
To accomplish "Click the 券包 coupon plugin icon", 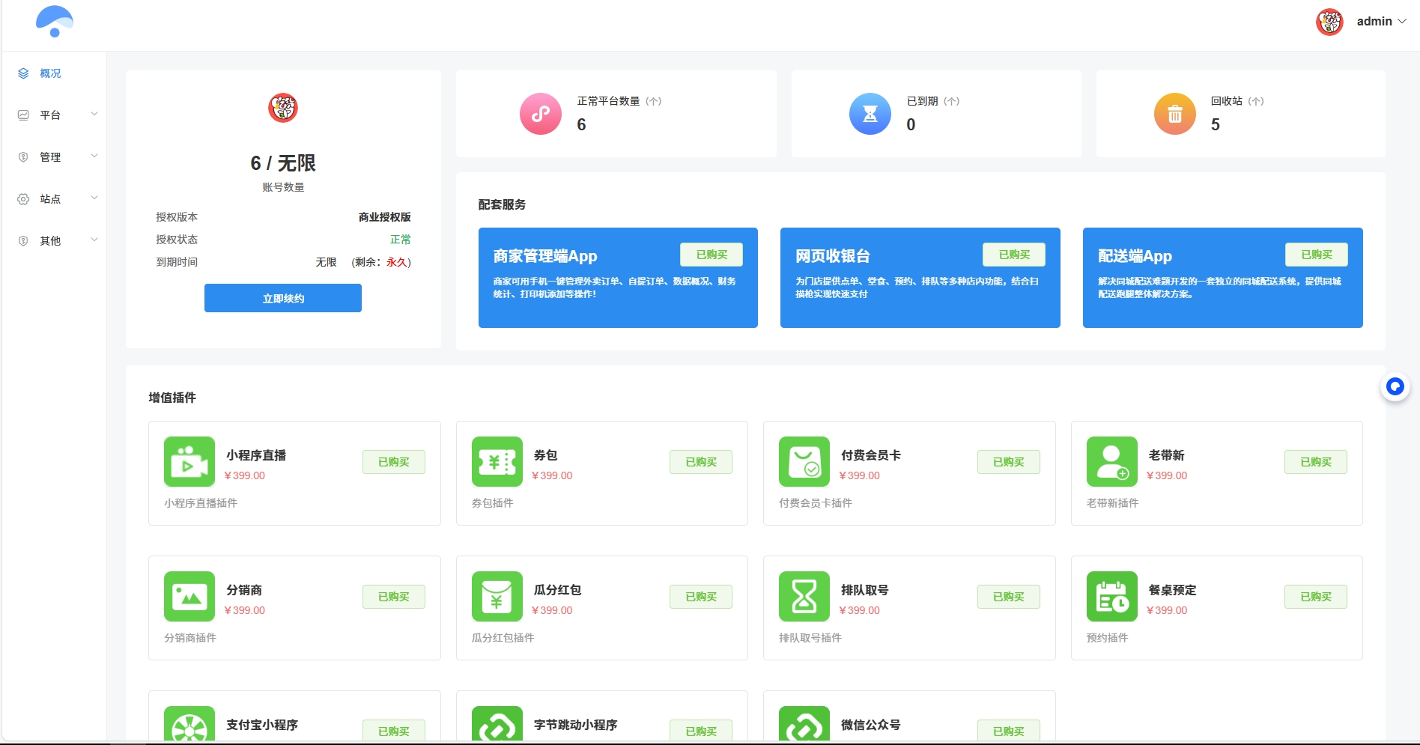I will click(497, 462).
